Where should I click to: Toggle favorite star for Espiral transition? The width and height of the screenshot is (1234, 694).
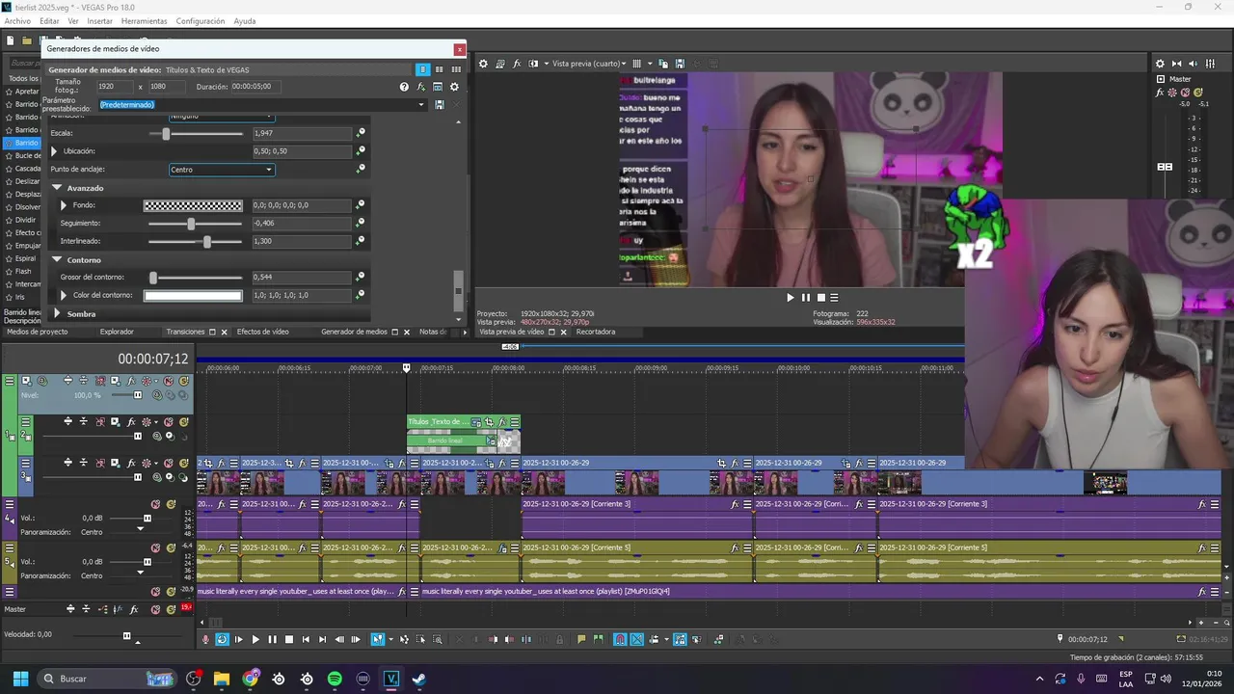[8, 258]
